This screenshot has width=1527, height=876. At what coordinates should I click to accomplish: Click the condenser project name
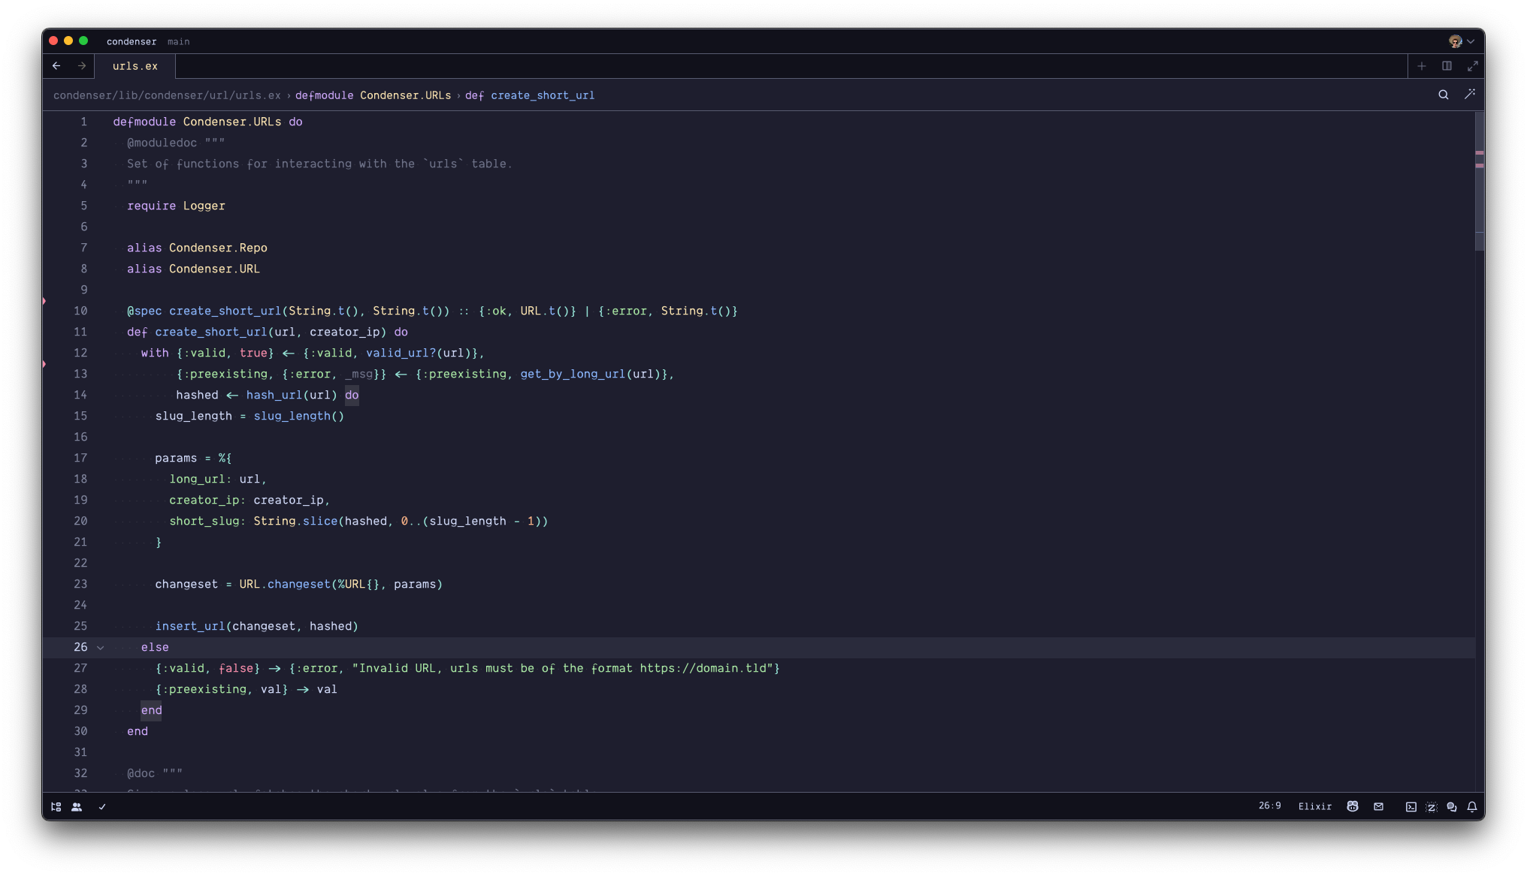click(132, 42)
